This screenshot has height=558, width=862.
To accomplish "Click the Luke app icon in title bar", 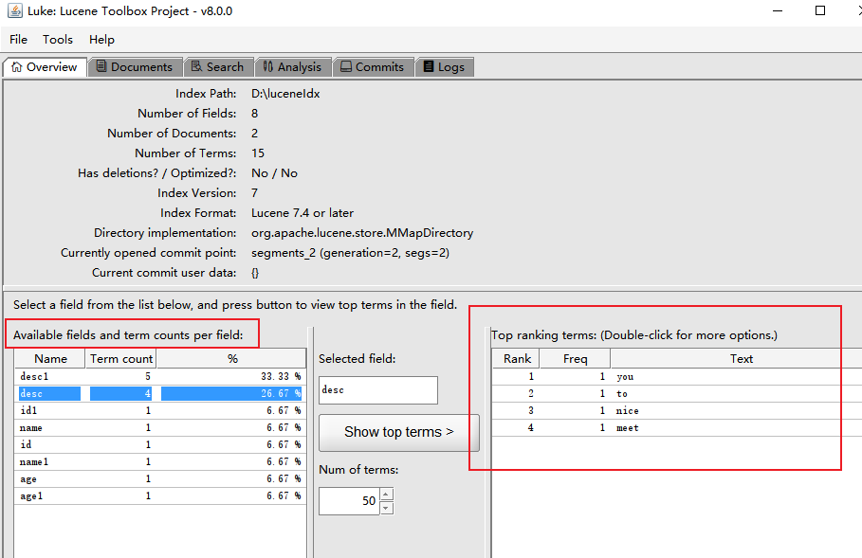I will pos(15,11).
